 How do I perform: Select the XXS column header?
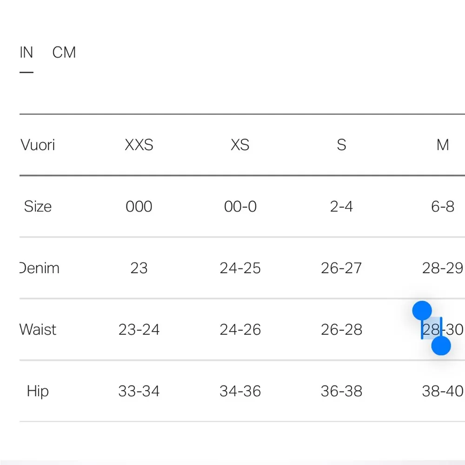[139, 145]
